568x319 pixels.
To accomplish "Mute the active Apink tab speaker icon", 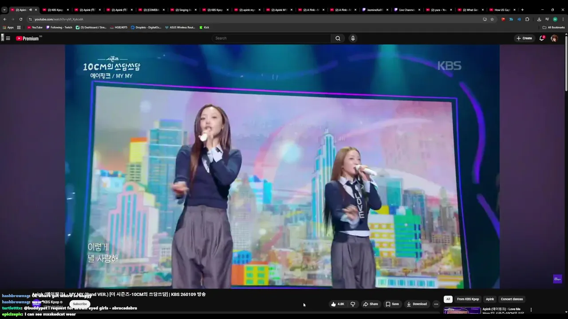I will coord(31,10).
